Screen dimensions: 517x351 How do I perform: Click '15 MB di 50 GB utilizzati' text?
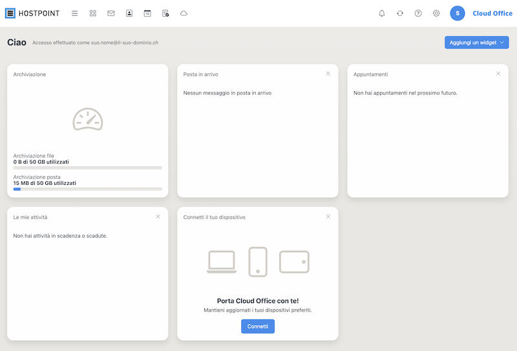click(x=45, y=183)
